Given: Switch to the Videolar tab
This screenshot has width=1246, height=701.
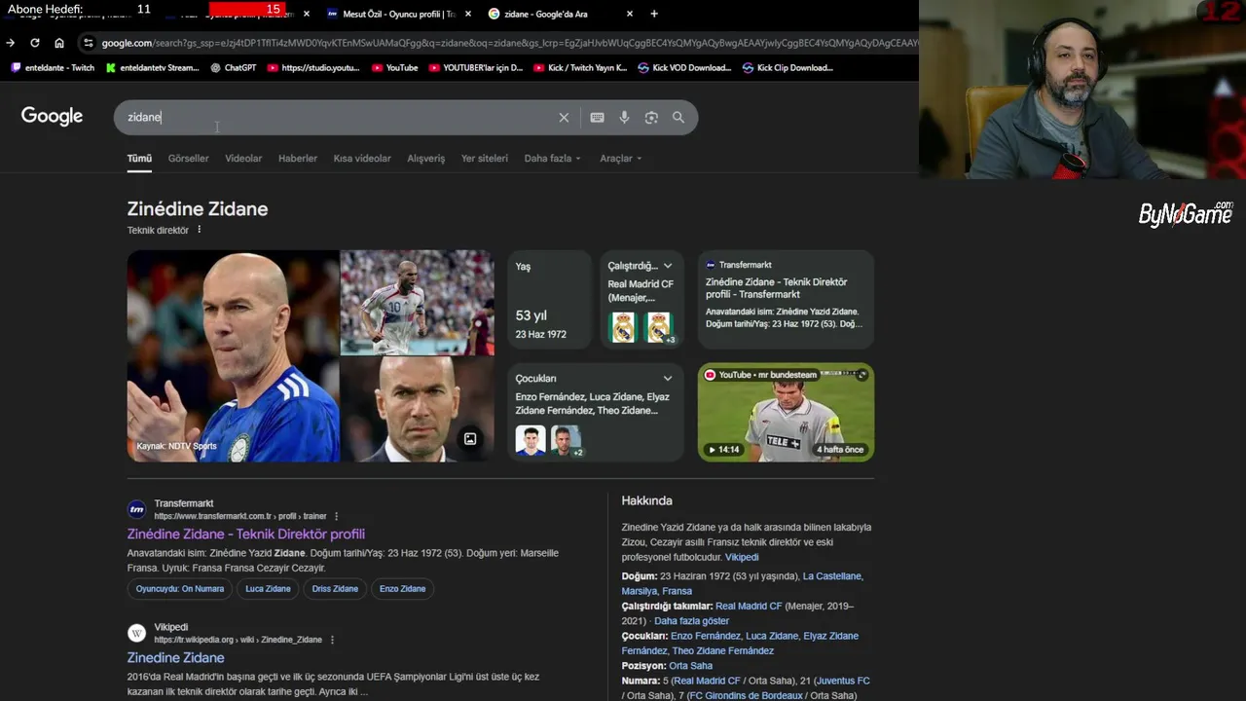Looking at the screenshot, I should pos(243,159).
